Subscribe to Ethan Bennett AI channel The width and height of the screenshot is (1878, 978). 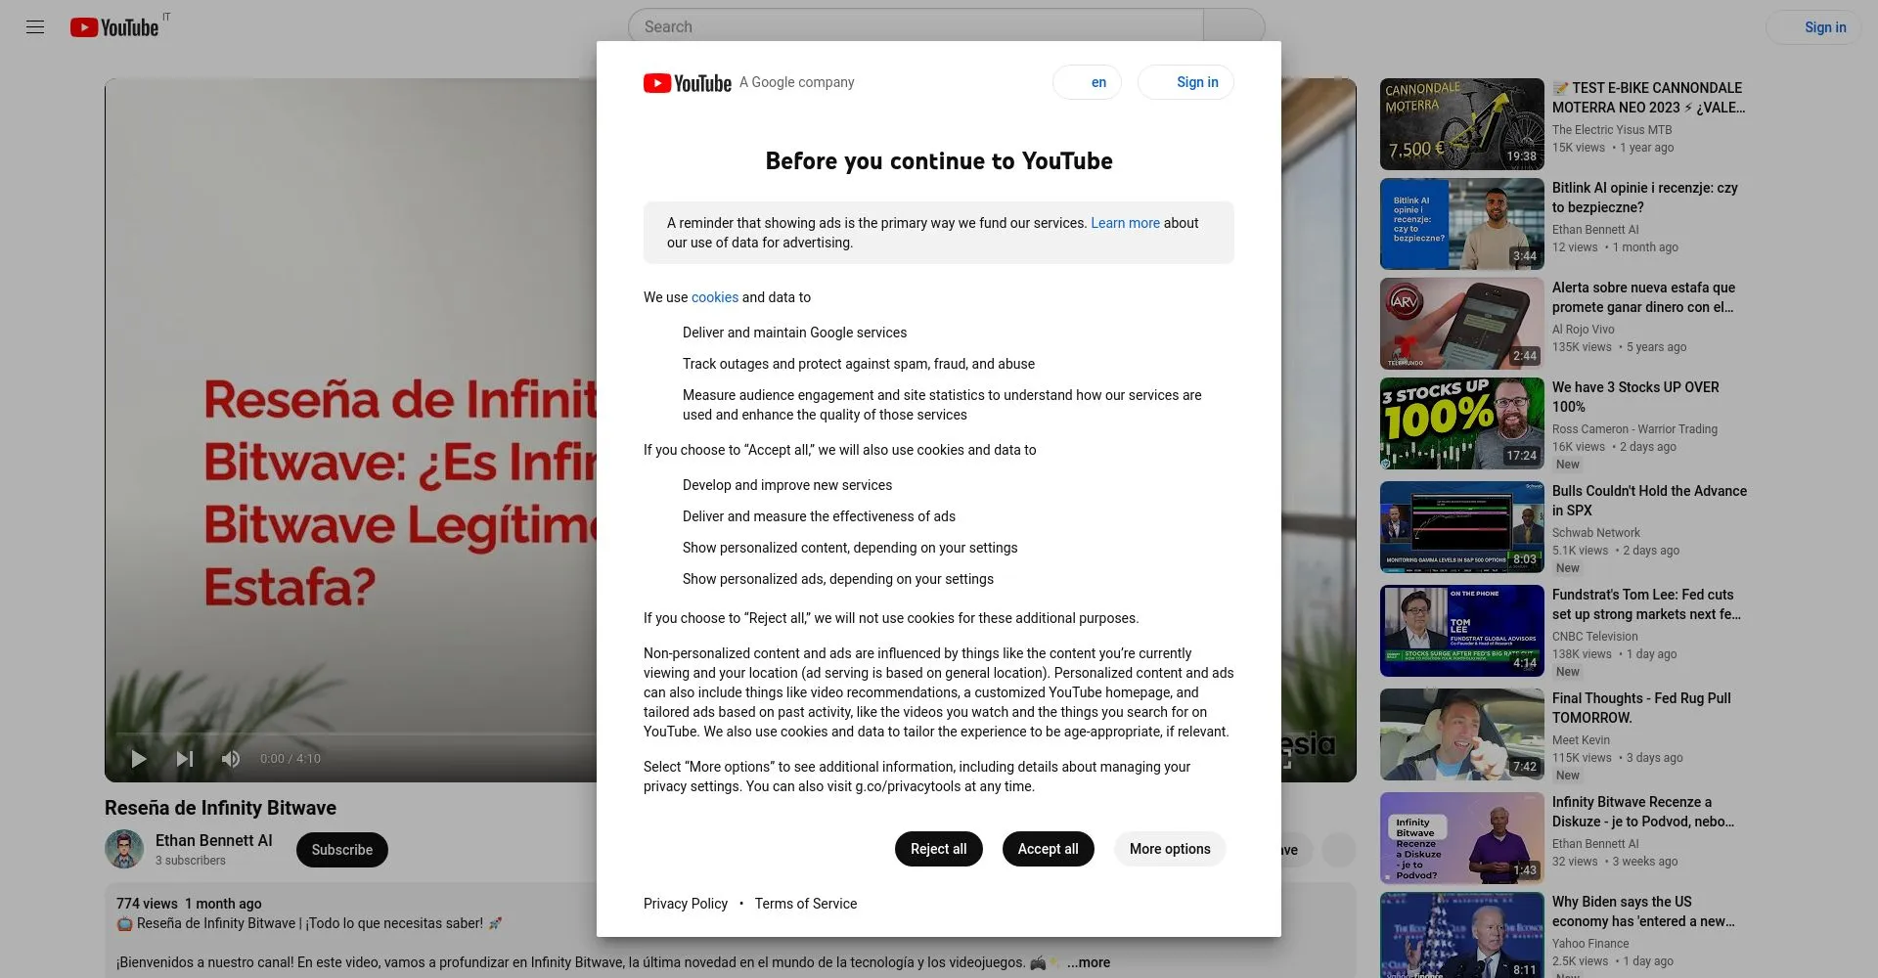click(341, 850)
